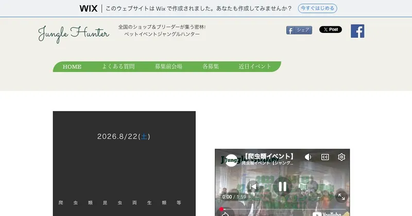
Task: Mute the video with the speaker icon
Action: coord(308,157)
